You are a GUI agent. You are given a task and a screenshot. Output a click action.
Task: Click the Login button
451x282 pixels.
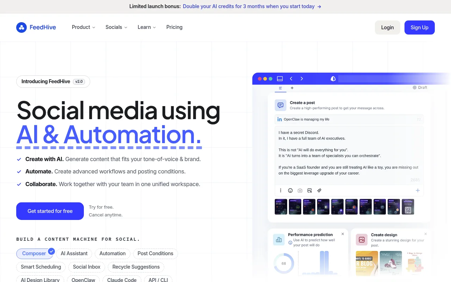[x=387, y=27]
